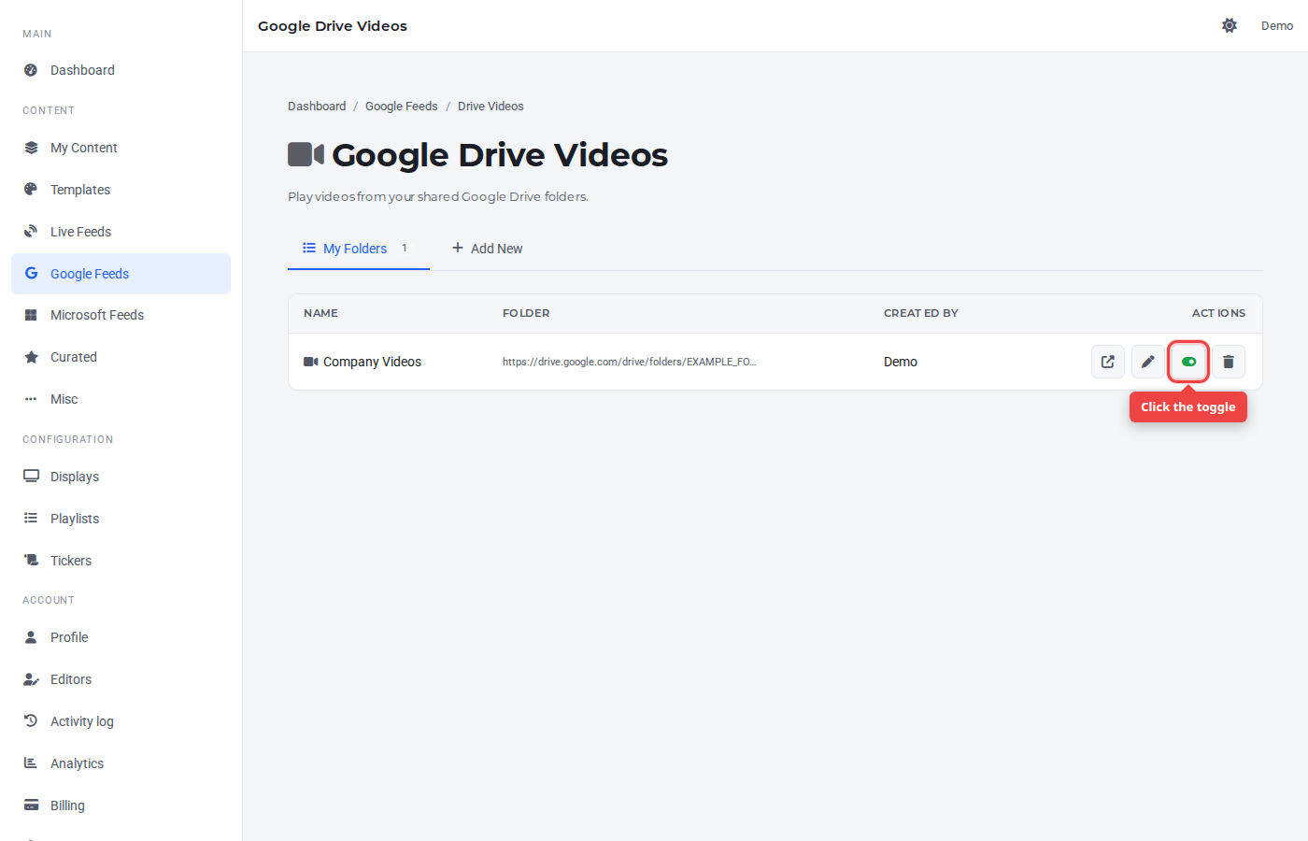Open Templates page
Screen dimensions: 1308x841
pos(121,190)
